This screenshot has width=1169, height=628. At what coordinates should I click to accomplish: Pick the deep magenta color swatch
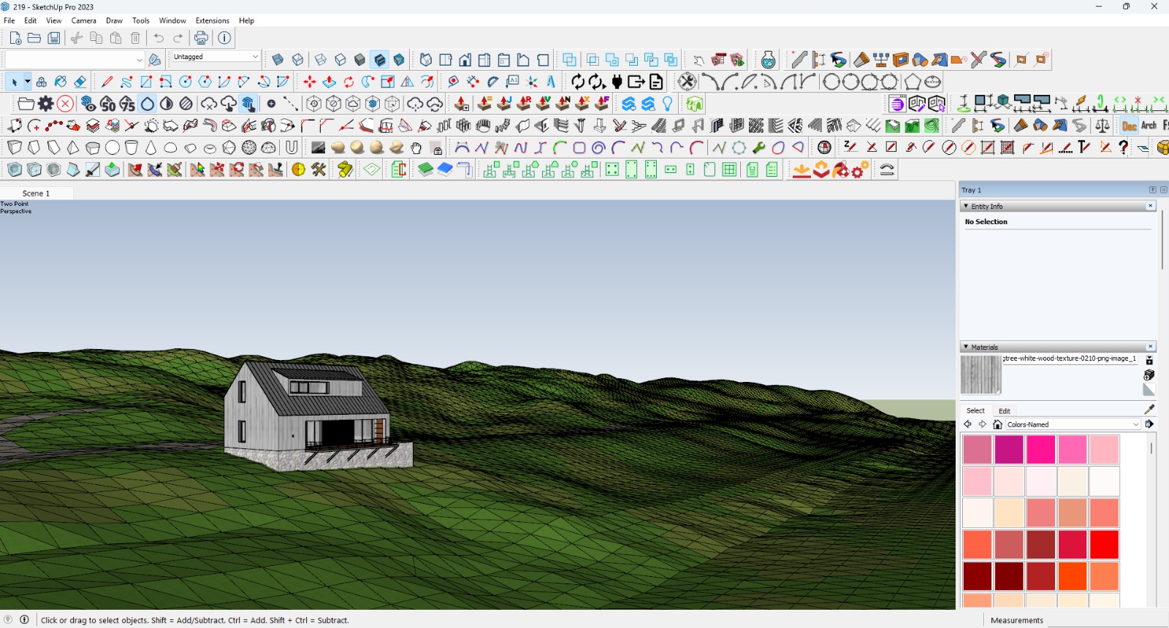pyautogui.click(x=1009, y=450)
